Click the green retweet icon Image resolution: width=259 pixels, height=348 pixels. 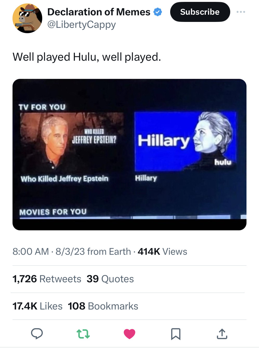[84, 334]
